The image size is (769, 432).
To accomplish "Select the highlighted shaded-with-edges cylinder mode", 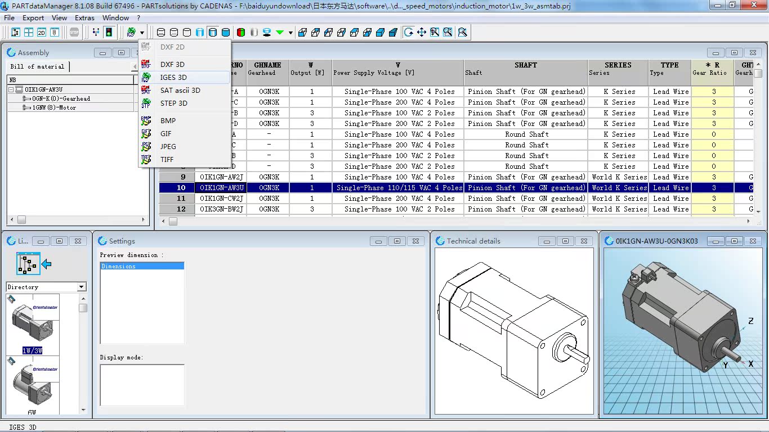I will (x=212, y=32).
